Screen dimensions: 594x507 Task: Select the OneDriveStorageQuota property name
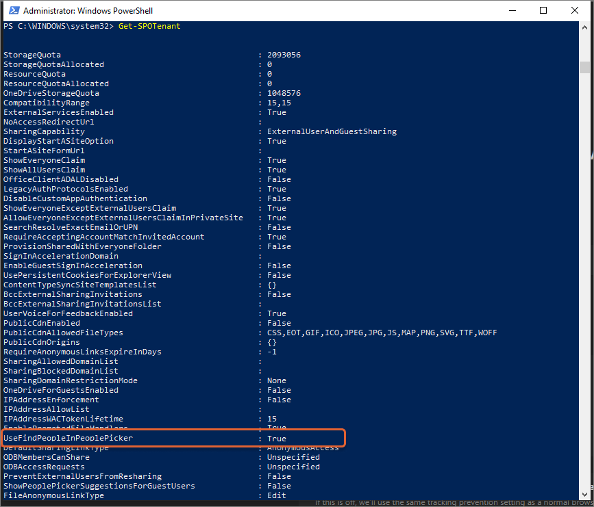51,93
